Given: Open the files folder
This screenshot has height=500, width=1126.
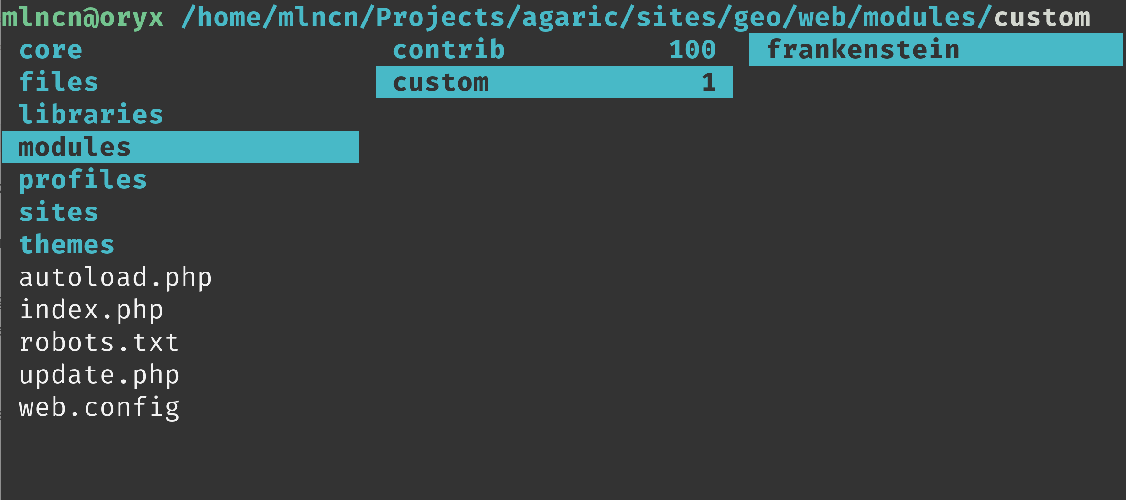Looking at the screenshot, I should coord(58,82).
